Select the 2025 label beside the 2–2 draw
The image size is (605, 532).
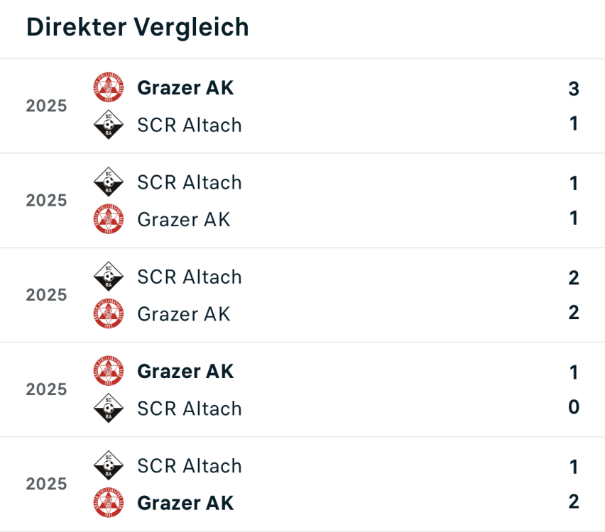coord(47,295)
